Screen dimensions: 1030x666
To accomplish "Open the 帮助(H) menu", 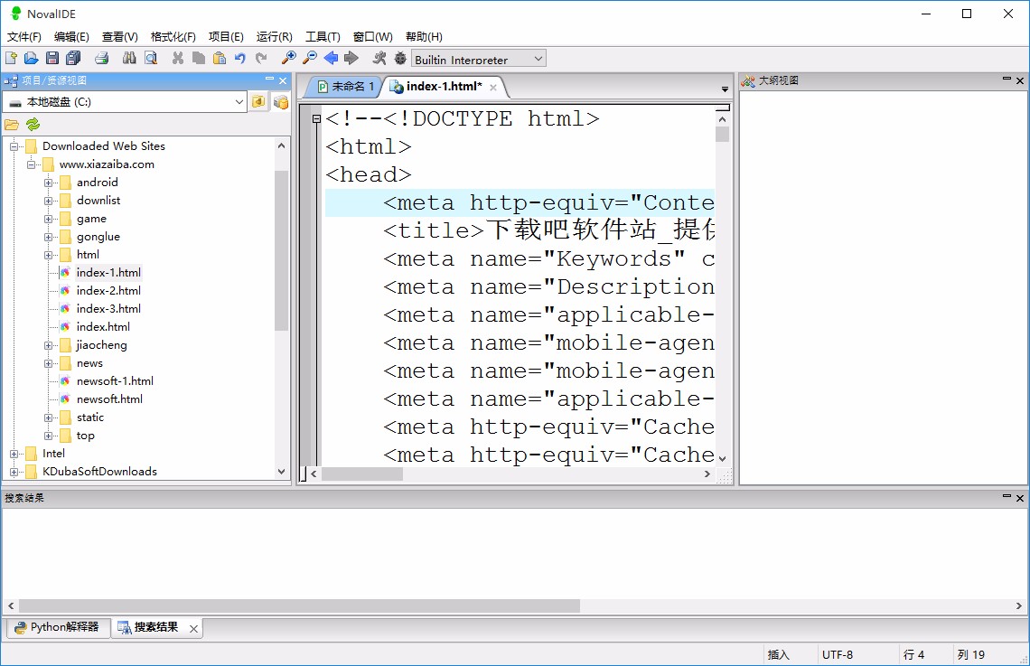I will point(424,37).
